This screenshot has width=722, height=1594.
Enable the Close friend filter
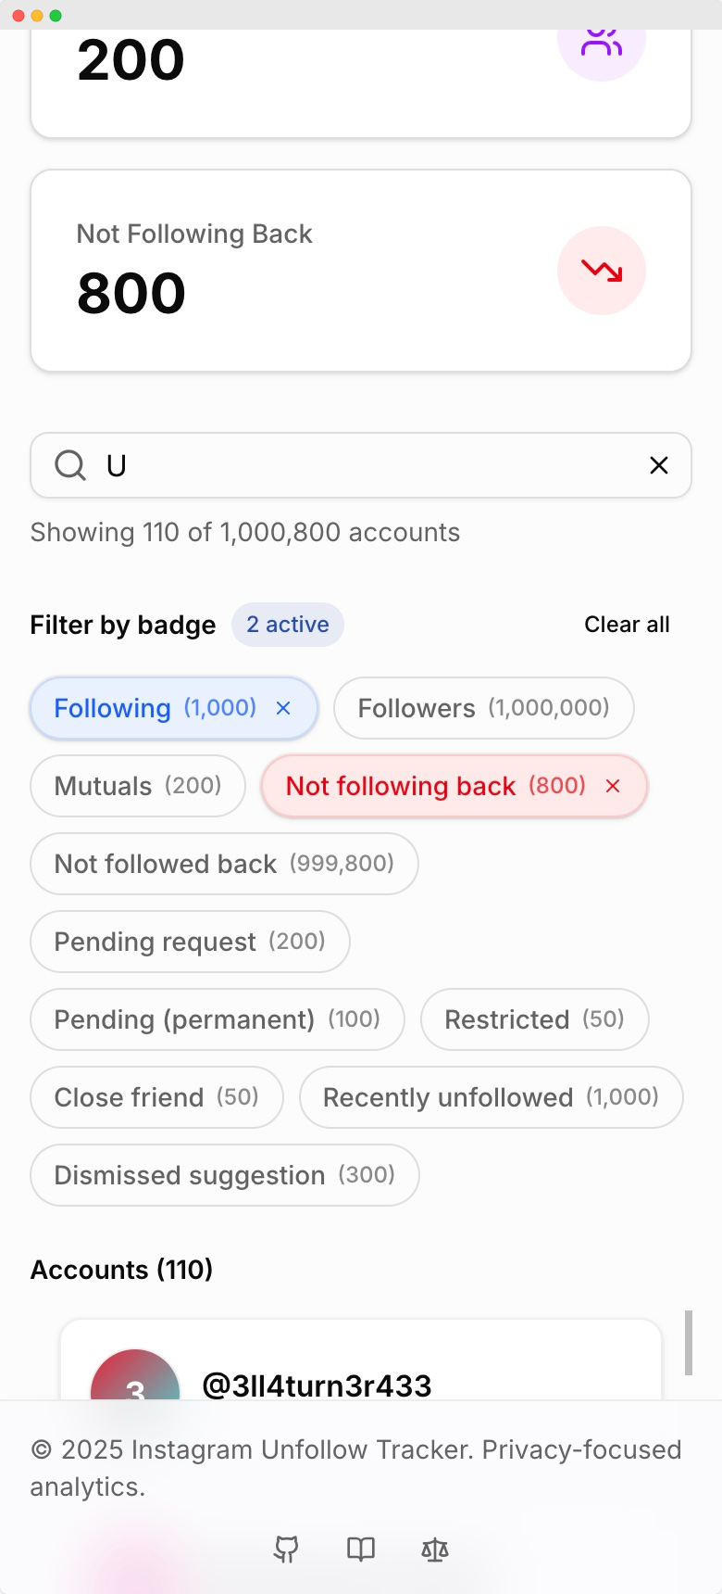coord(156,1097)
